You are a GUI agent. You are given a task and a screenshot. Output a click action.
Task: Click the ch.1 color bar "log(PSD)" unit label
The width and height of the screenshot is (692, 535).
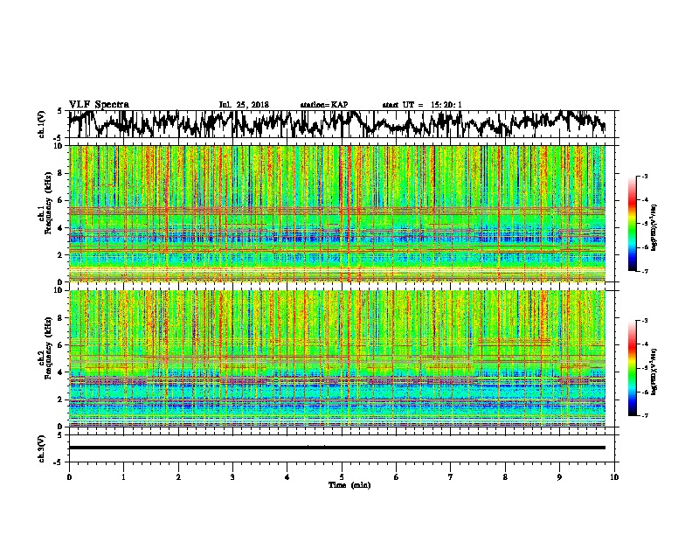654,227
